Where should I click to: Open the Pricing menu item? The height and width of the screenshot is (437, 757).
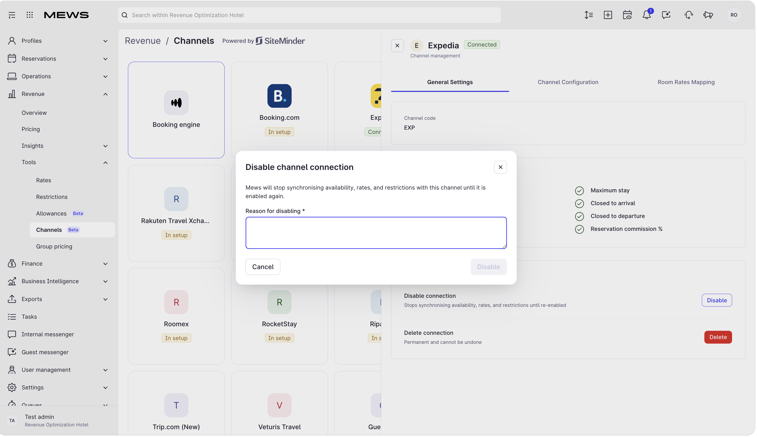point(31,129)
